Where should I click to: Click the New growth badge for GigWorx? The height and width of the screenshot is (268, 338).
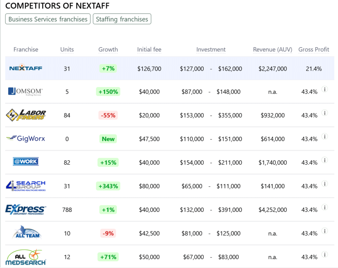[108, 139]
